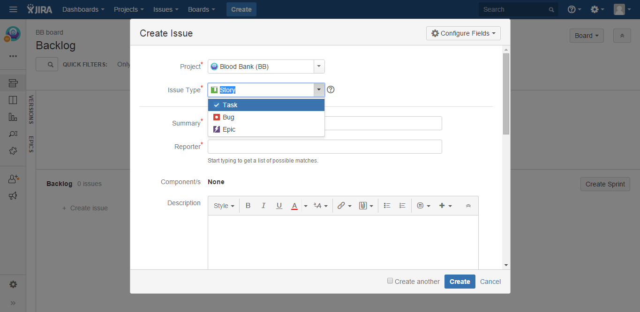This screenshot has width=640, height=312.
Task: Click the megaphone feedback icon in sidebar
Action: pyautogui.click(x=13, y=196)
